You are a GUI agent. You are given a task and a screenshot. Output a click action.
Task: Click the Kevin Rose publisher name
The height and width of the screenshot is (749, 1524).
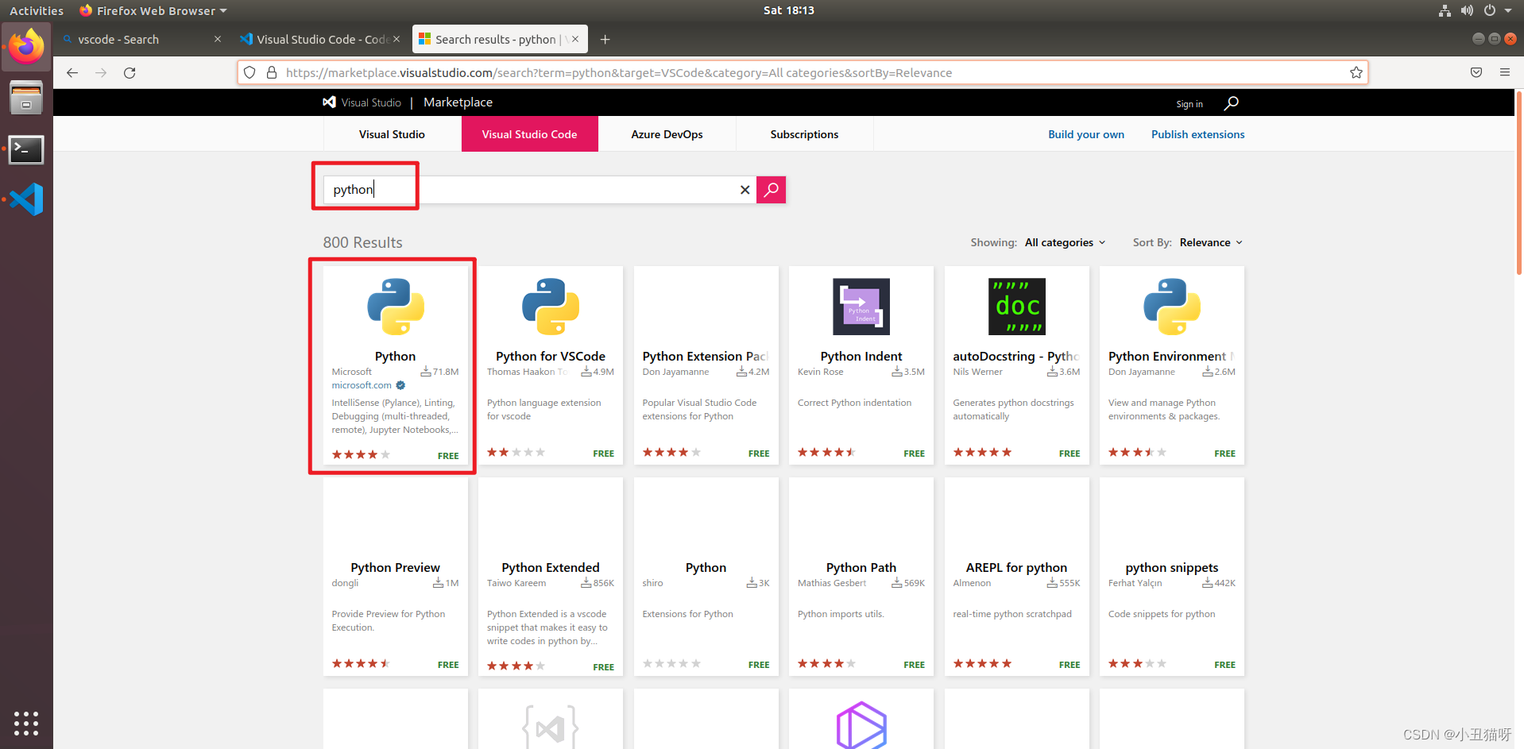[820, 372]
